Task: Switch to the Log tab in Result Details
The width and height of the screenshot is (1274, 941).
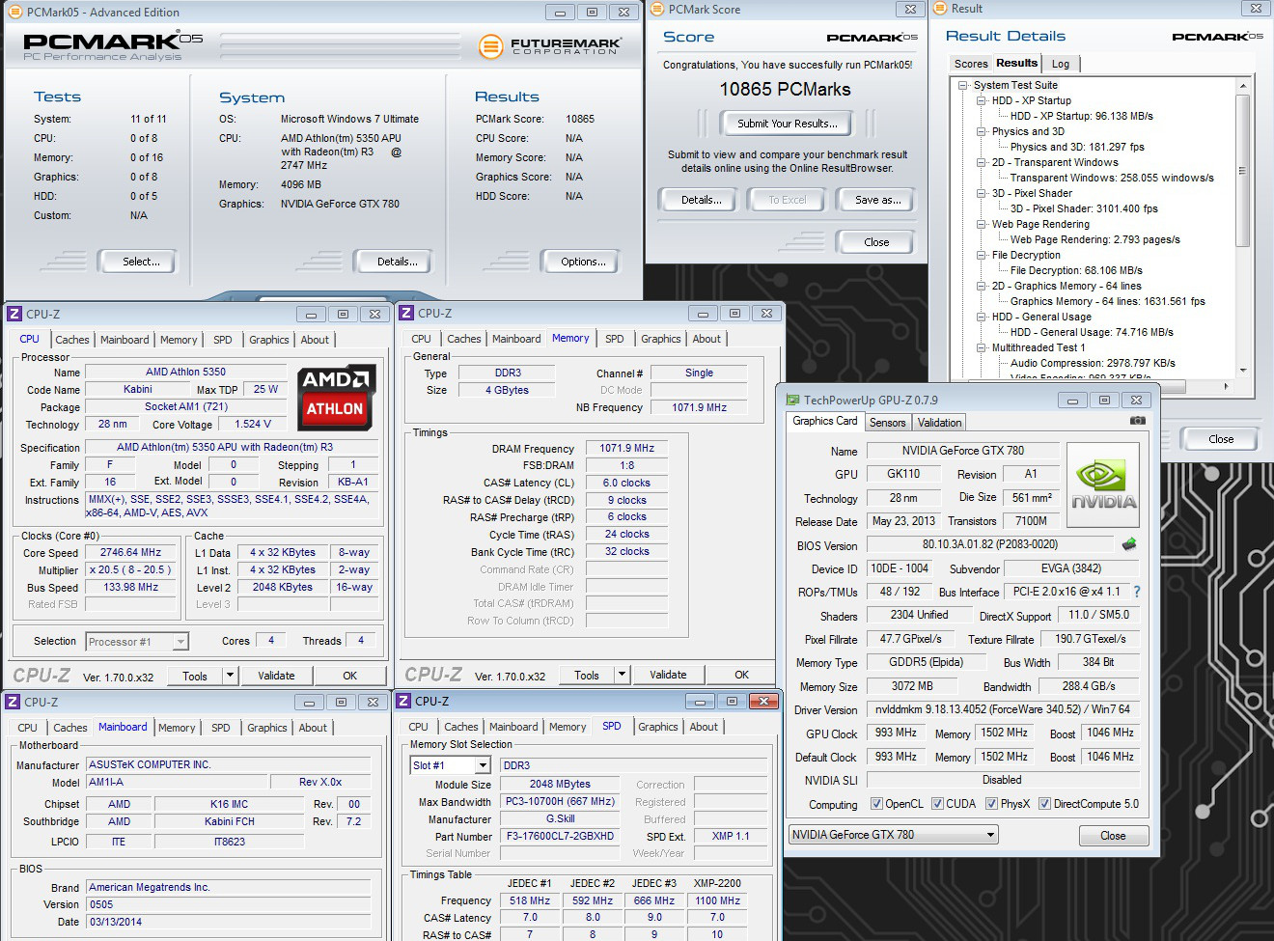Action: pyautogui.click(x=1061, y=64)
